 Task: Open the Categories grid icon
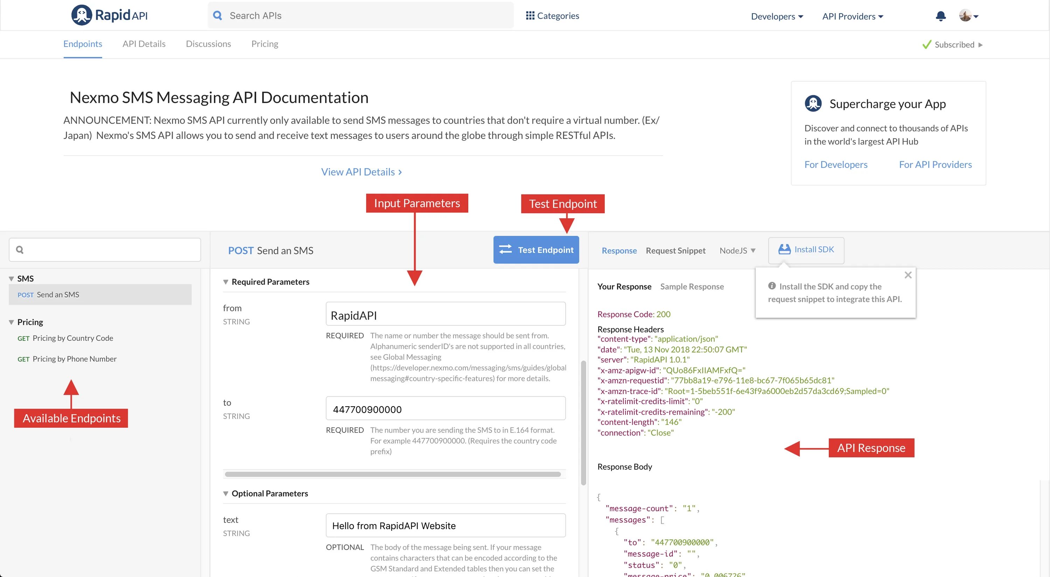(530, 15)
